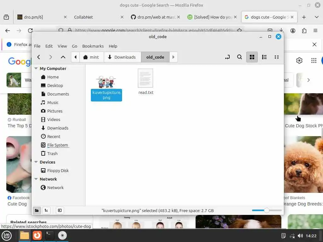The width and height of the screenshot is (323, 242).
Task: Open Files from the taskbar
Action: click(x=24, y=235)
